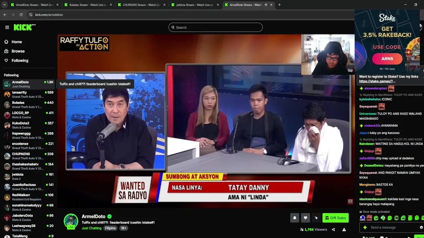Click the ARNS Stake promo code button
This screenshot has height=238, width=424.
[387, 59]
